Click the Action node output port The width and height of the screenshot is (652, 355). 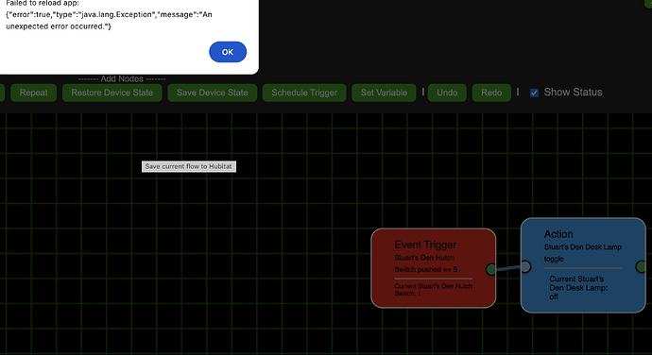pyautogui.click(x=642, y=266)
